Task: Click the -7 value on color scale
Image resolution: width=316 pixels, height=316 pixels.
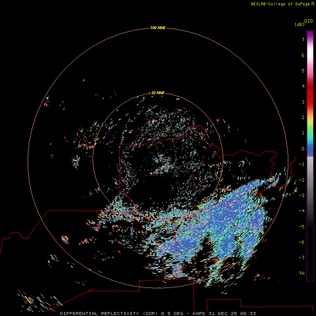Action: pyautogui.click(x=302, y=258)
